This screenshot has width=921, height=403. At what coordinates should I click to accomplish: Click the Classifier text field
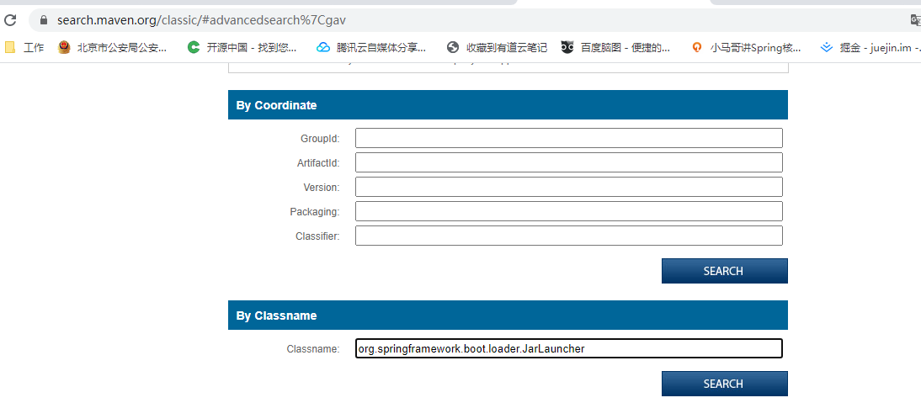click(568, 236)
